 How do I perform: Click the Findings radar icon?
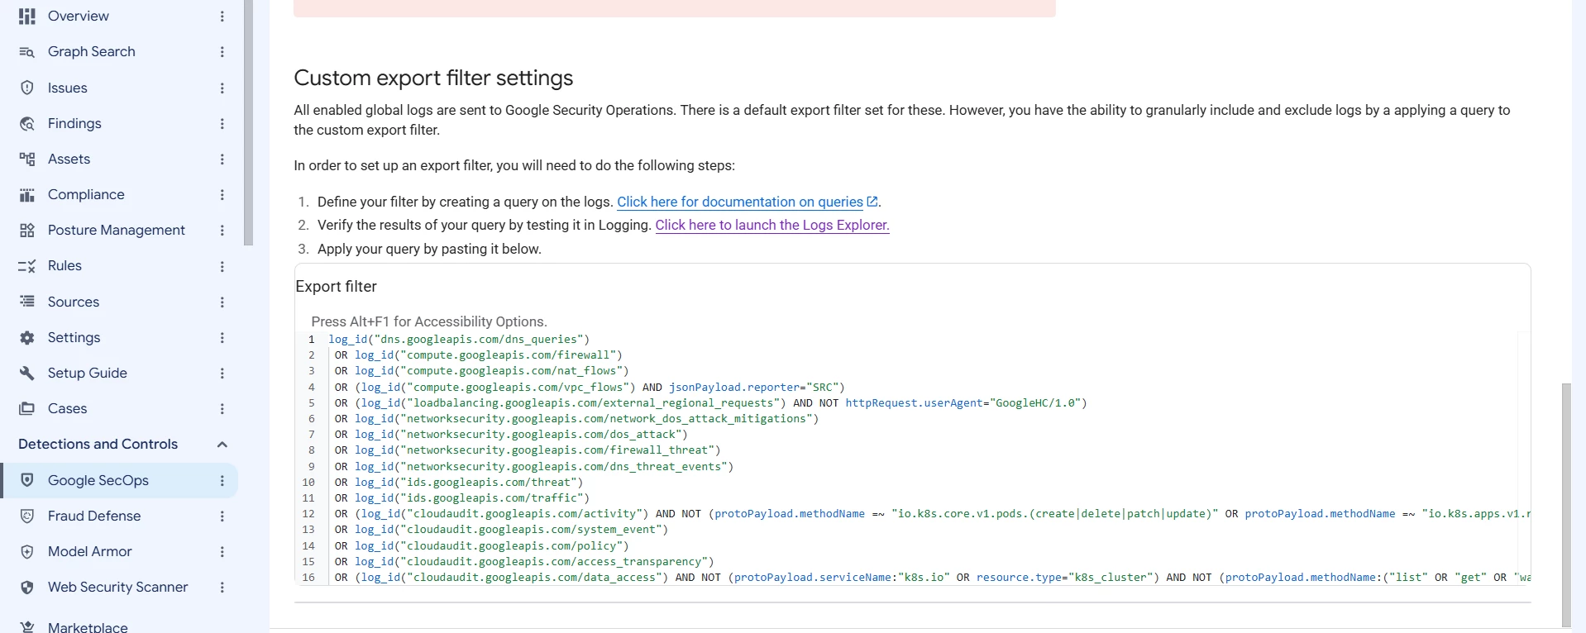[x=27, y=123]
